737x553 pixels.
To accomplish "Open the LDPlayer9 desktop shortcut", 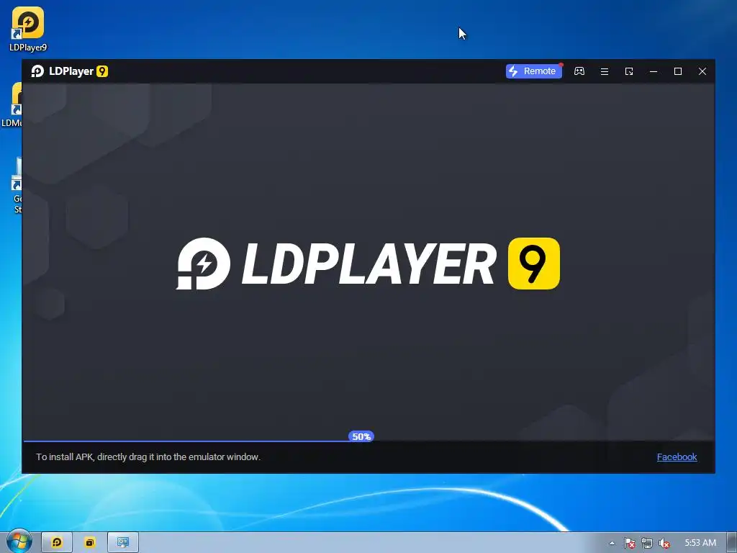I will [x=28, y=29].
